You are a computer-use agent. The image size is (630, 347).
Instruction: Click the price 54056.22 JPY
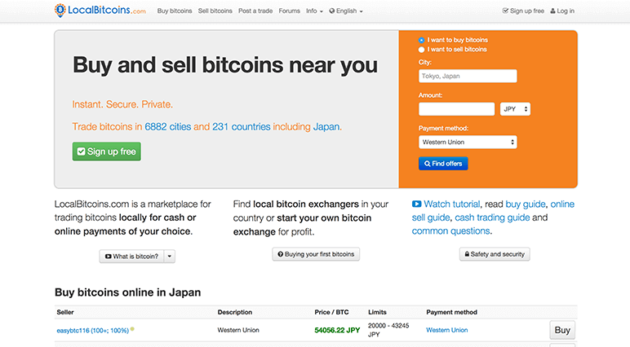337,330
